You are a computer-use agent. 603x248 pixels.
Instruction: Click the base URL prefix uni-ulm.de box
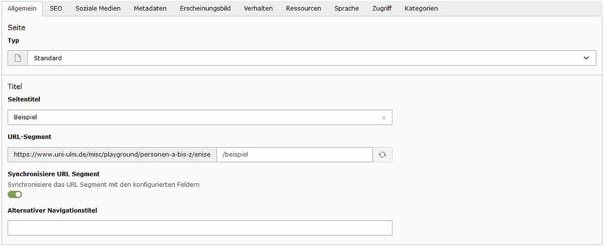[112, 155]
